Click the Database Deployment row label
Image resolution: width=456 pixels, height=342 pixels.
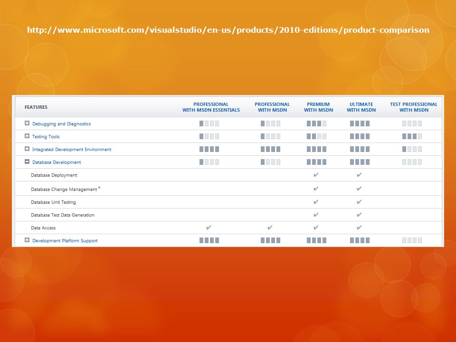(x=54, y=175)
